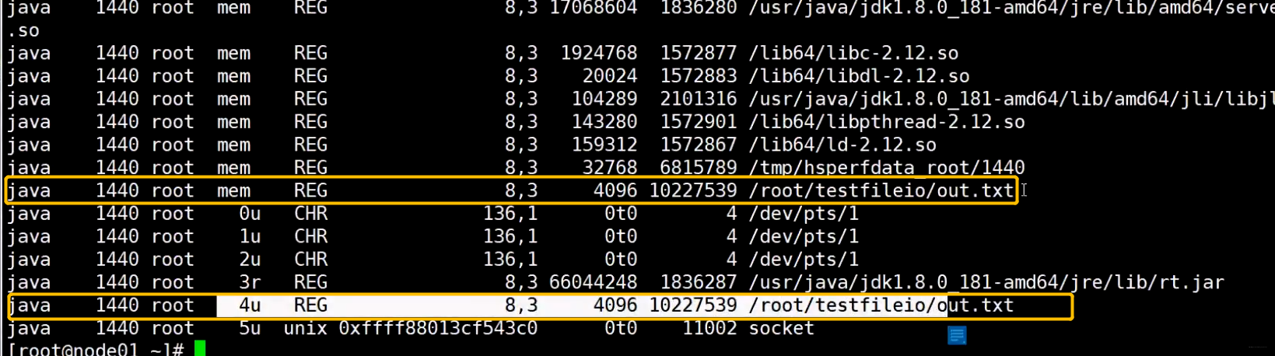Select the path /lib64/ld-2.12.so

click(x=842, y=145)
